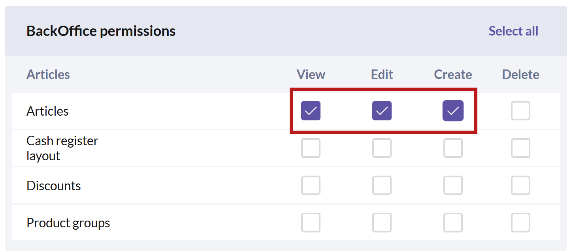Click the BackOffice permissions heading
Image resolution: width=573 pixels, height=251 pixels.
click(x=101, y=31)
